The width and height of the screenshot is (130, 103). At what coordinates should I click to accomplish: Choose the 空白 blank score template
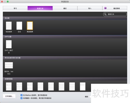coord(19,26)
